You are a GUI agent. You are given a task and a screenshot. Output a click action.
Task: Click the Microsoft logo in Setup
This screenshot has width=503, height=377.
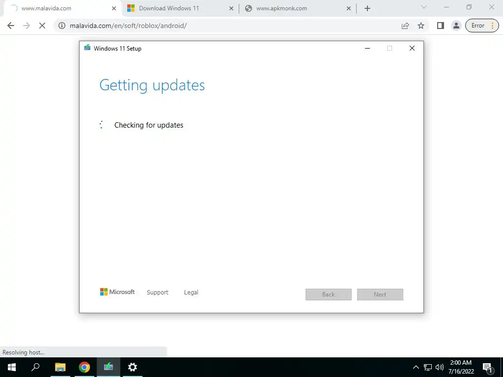pos(117,292)
